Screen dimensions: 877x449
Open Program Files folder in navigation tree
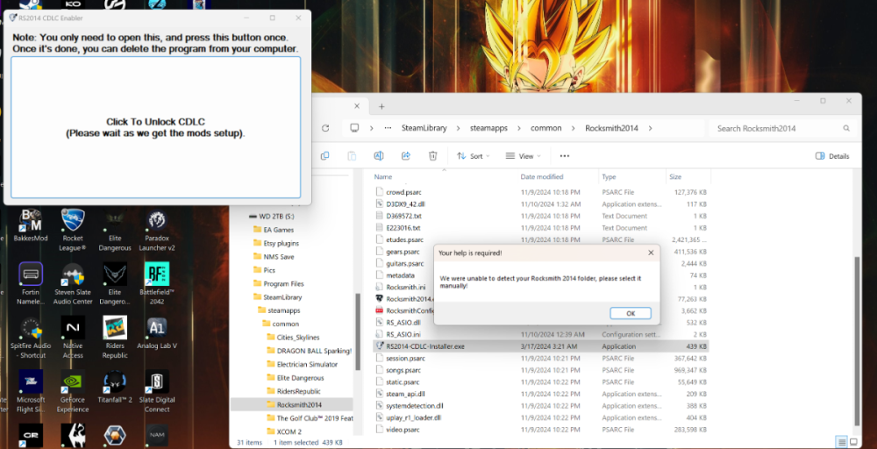[x=283, y=283]
